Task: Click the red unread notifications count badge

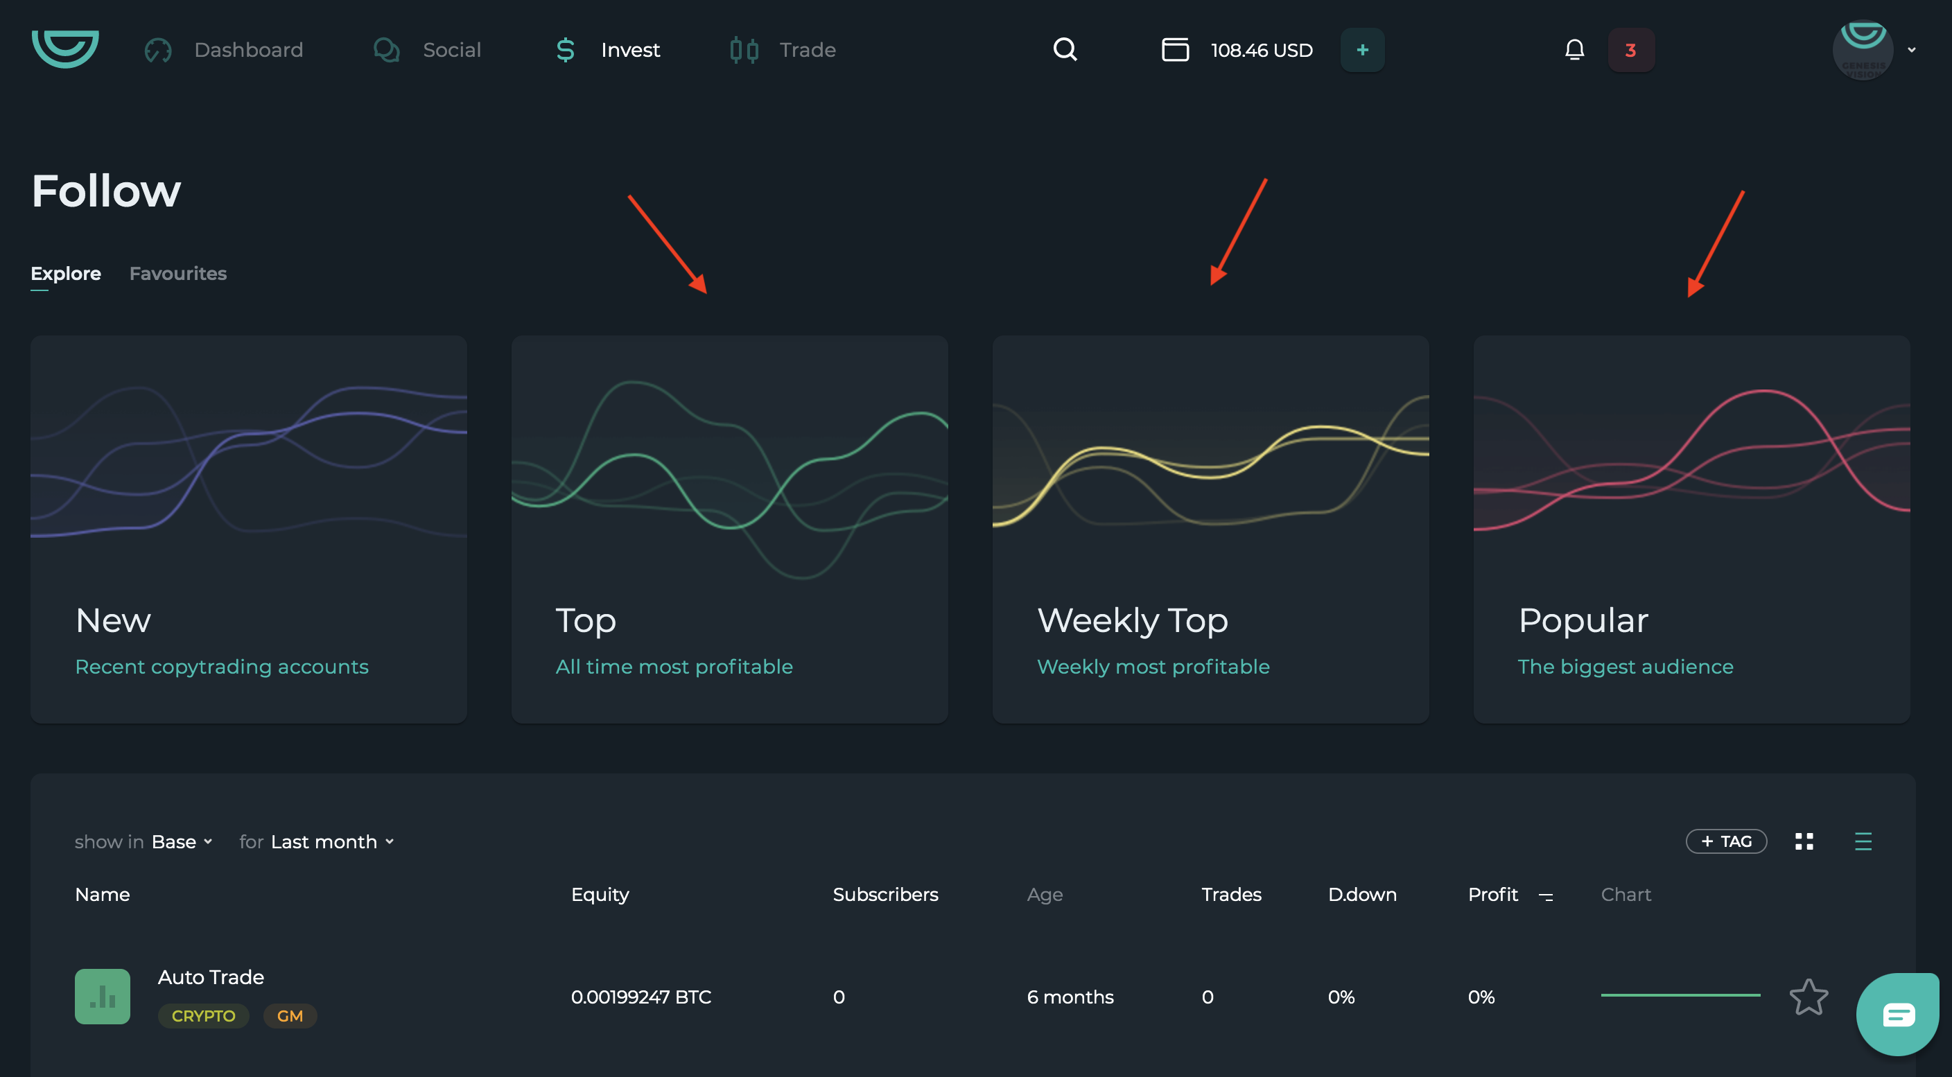Action: pyautogui.click(x=1630, y=50)
